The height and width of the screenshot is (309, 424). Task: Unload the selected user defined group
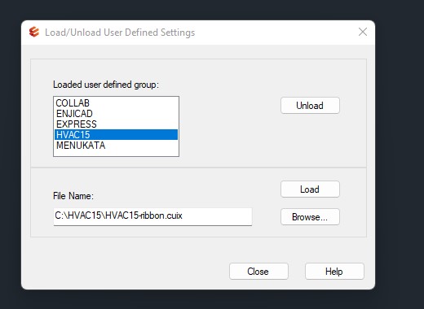310,106
